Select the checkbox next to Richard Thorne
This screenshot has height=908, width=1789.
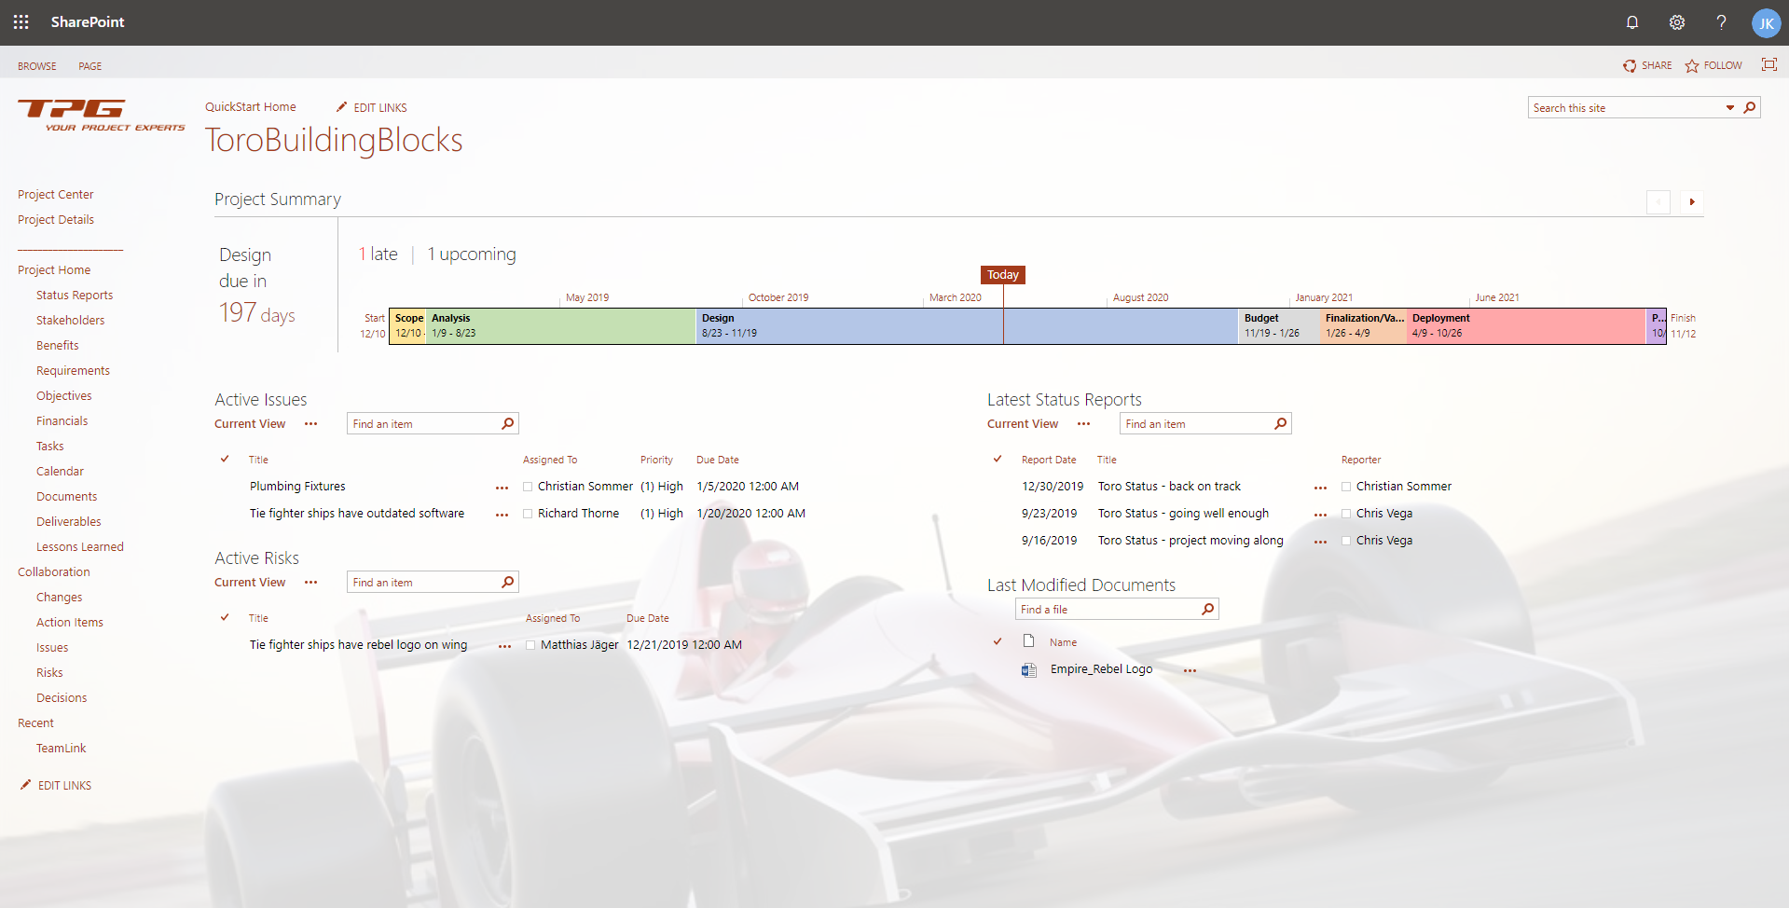point(529,513)
